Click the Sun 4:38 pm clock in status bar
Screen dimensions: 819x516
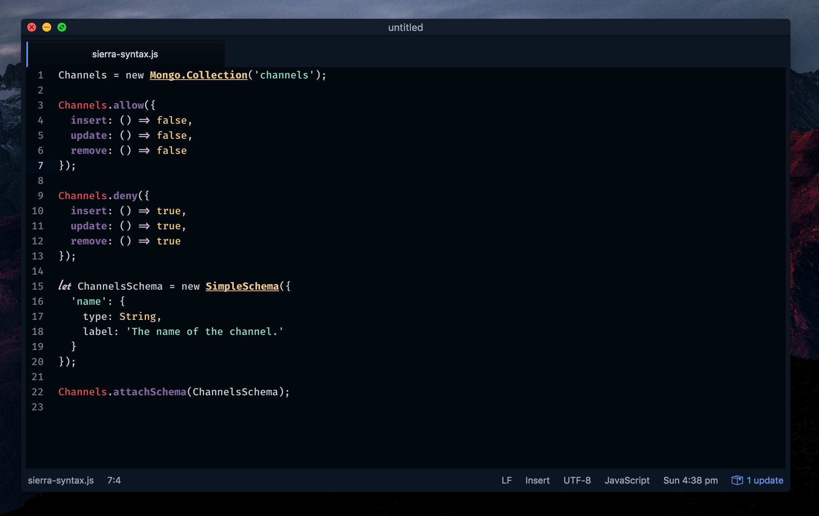[690, 480]
